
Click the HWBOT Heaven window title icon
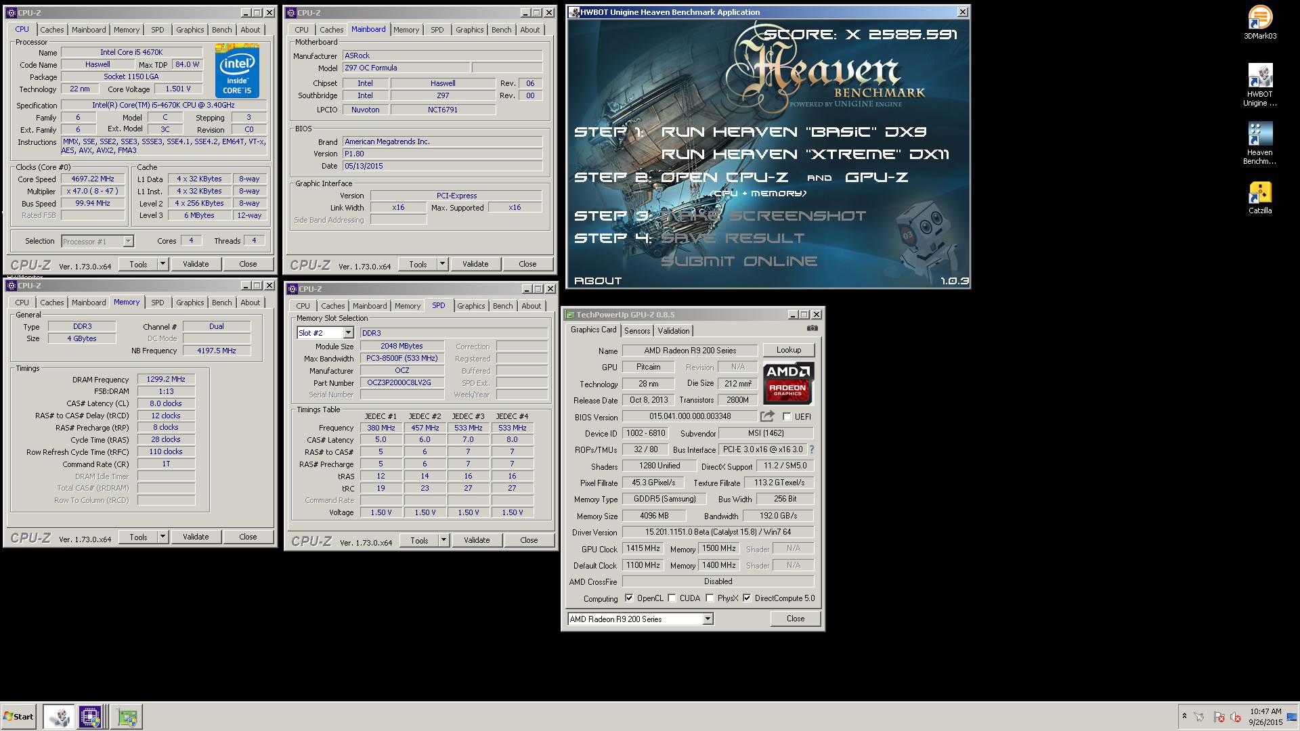click(574, 12)
